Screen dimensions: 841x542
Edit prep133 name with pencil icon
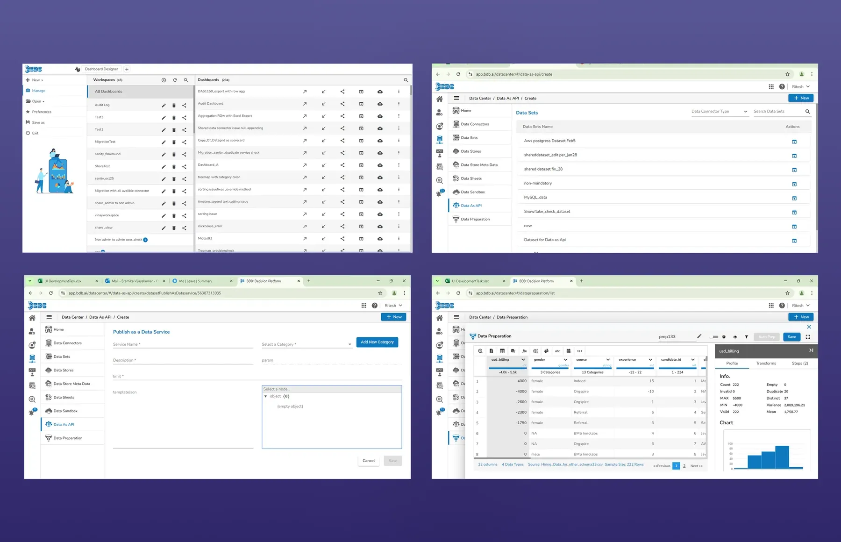pyautogui.click(x=699, y=336)
